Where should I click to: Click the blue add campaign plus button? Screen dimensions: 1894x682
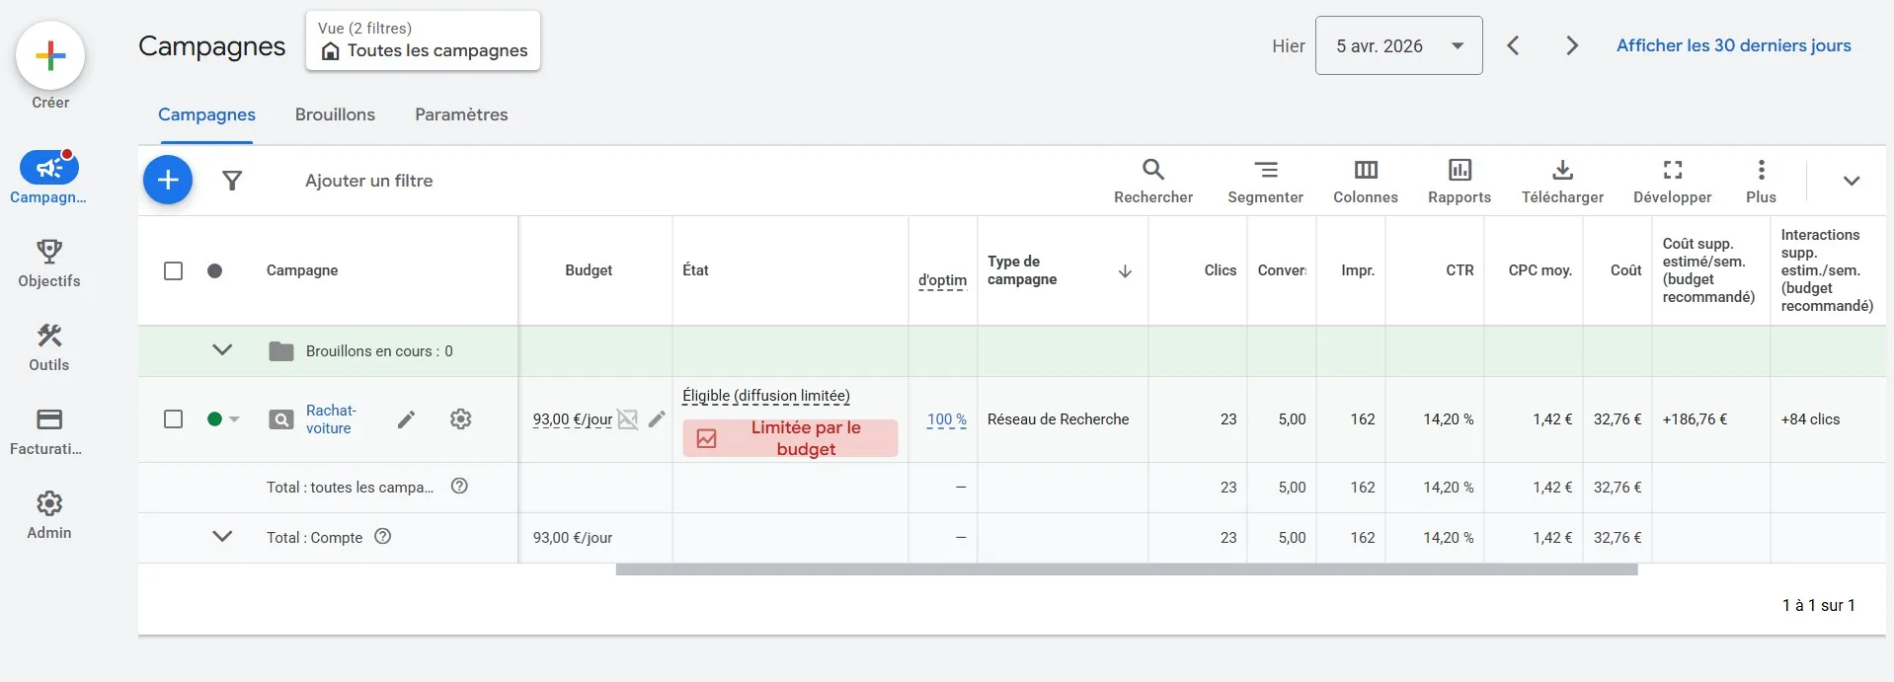coord(168,180)
